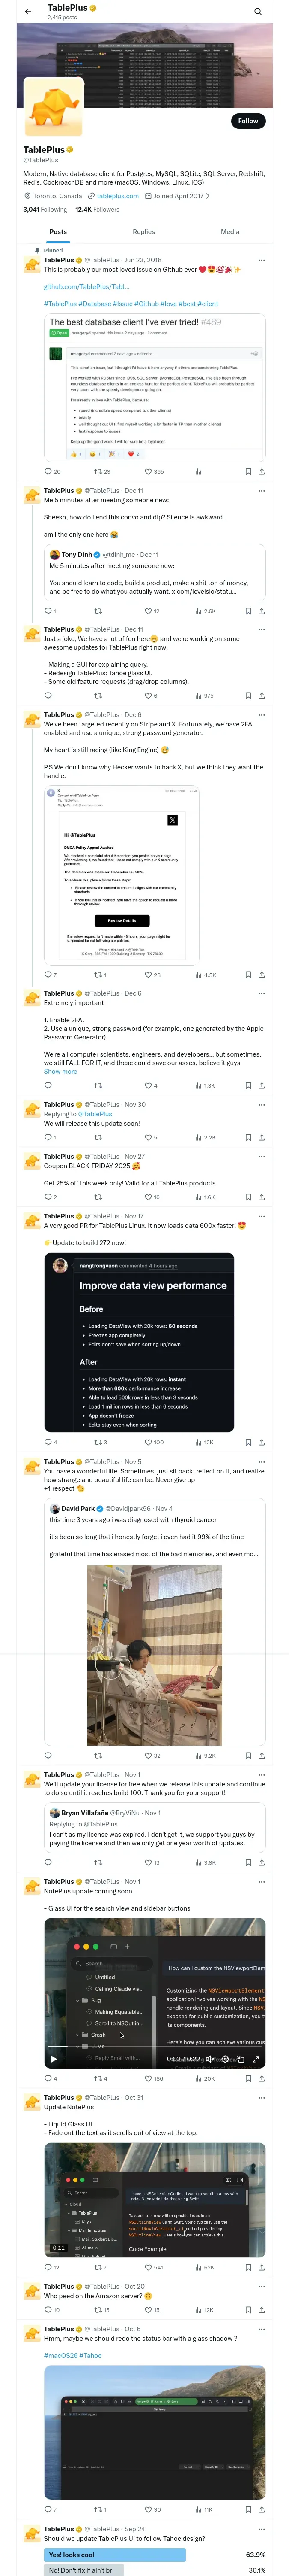289x2576 pixels.
Task: Reply to the Amazon server pooping post
Action: [x=47, y=2310]
